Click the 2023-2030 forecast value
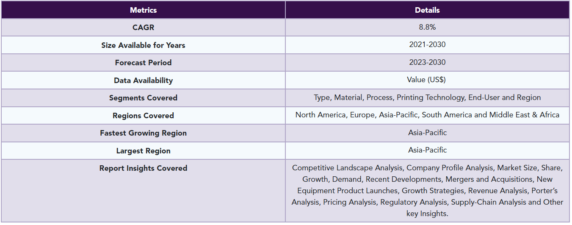The width and height of the screenshot is (572, 225). click(x=427, y=62)
